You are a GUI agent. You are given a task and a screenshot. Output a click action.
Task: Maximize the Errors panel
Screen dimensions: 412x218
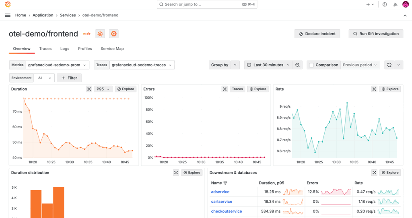pos(225,89)
